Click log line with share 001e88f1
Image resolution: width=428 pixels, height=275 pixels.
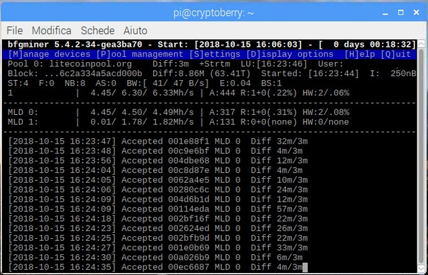158,142
